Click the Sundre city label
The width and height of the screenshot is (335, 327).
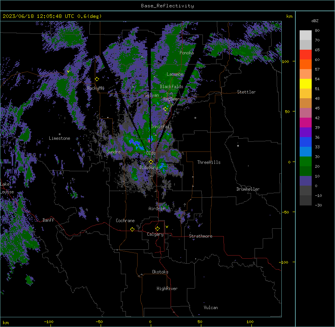pos(113,152)
